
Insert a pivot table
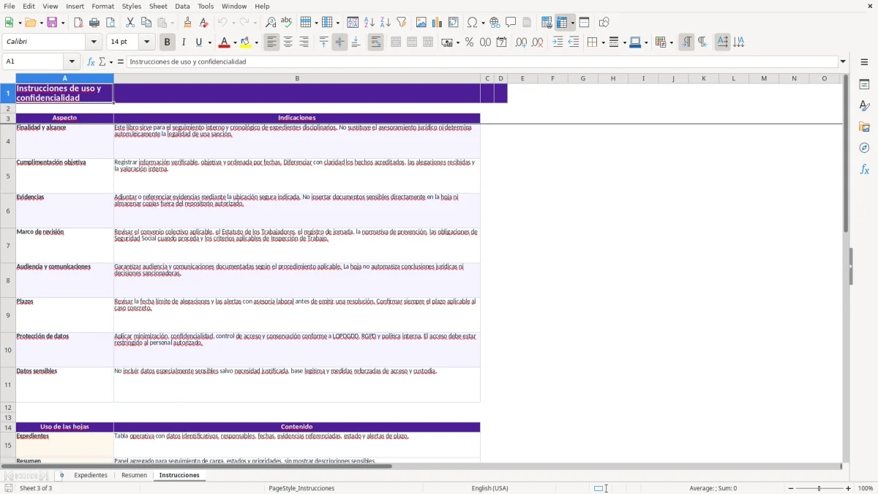[454, 23]
